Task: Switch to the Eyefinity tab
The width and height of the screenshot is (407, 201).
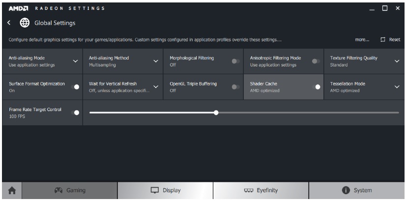Action: tap(261, 191)
